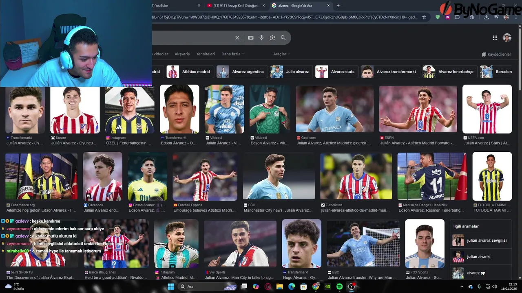Apply the Alvarez argentina filter chip
This screenshot has width=522, height=293.
tap(242, 72)
